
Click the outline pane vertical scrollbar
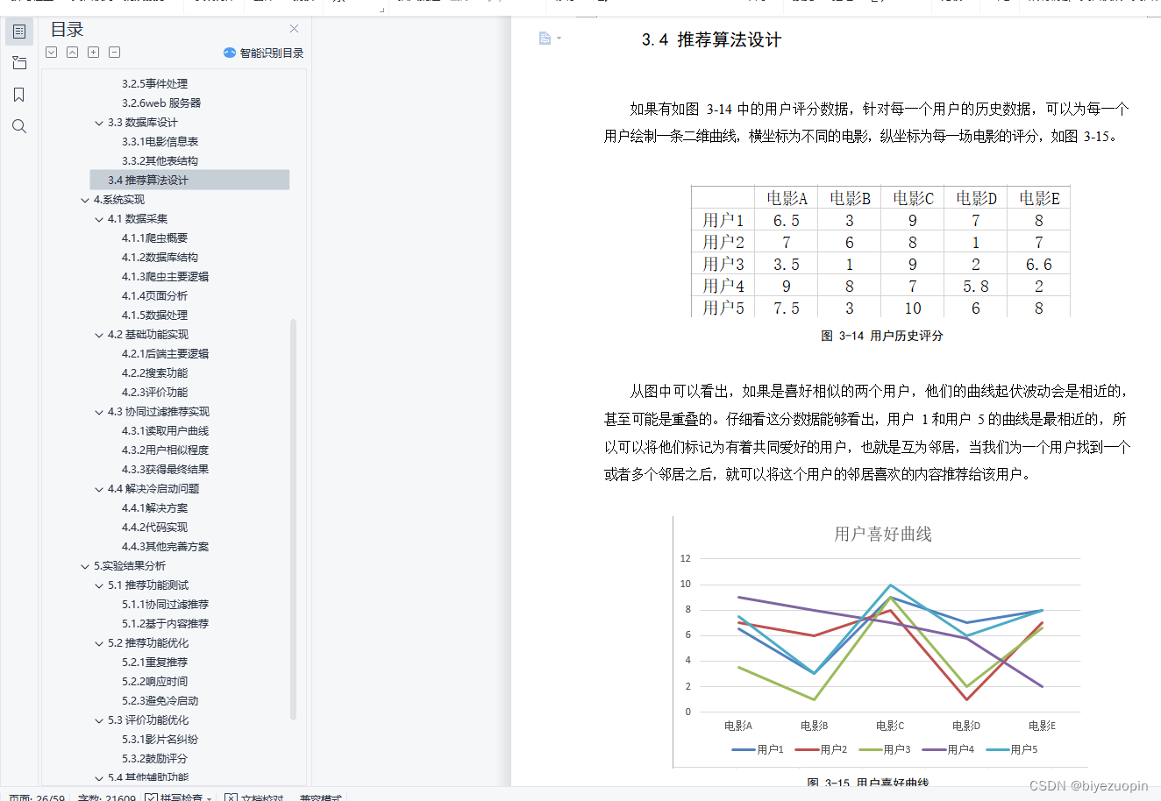pyautogui.click(x=294, y=519)
